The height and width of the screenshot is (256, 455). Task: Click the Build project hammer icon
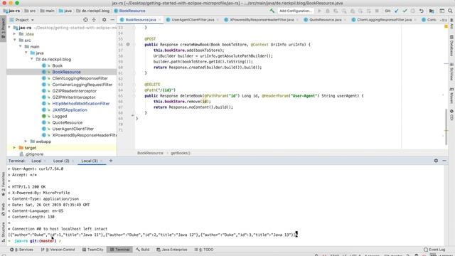[x=272, y=11]
